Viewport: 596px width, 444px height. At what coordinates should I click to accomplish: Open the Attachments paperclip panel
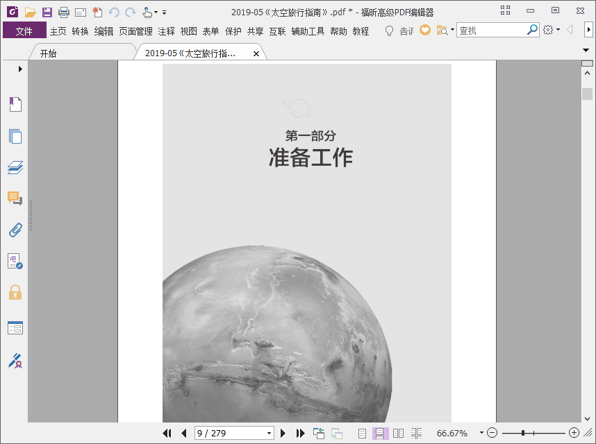point(15,230)
